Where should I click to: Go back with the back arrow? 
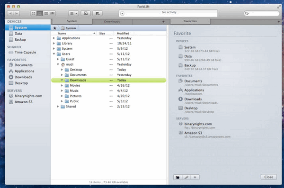(10, 13)
